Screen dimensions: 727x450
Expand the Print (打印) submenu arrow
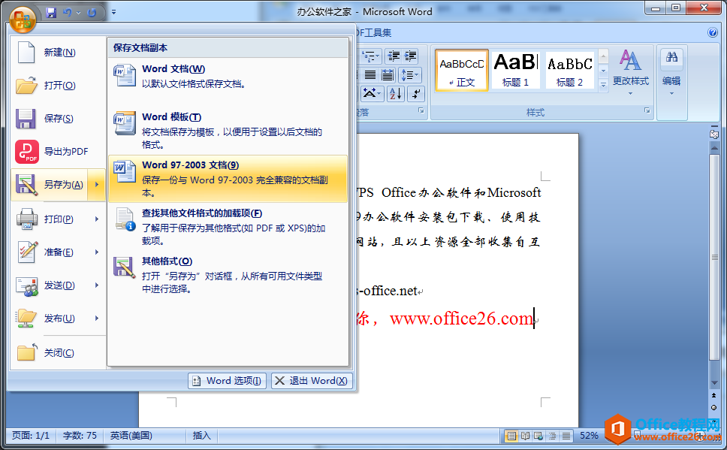click(97, 219)
